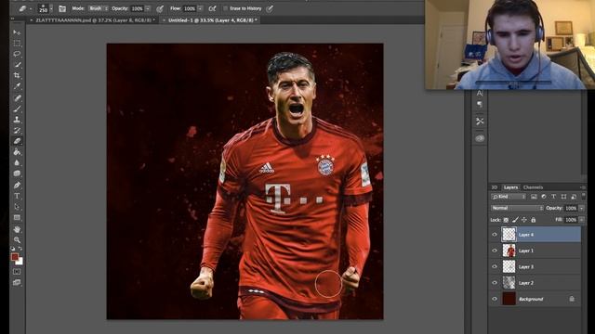
Task: Open the Character panel icon
Action: (x=480, y=93)
